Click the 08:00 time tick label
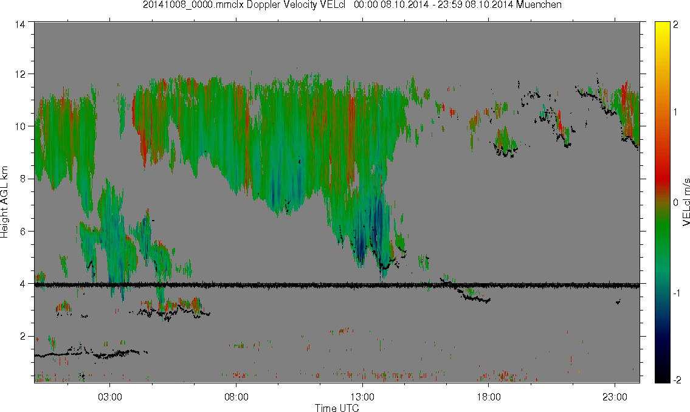Viewport: 690px width, 412px height. tap(236, 397)
